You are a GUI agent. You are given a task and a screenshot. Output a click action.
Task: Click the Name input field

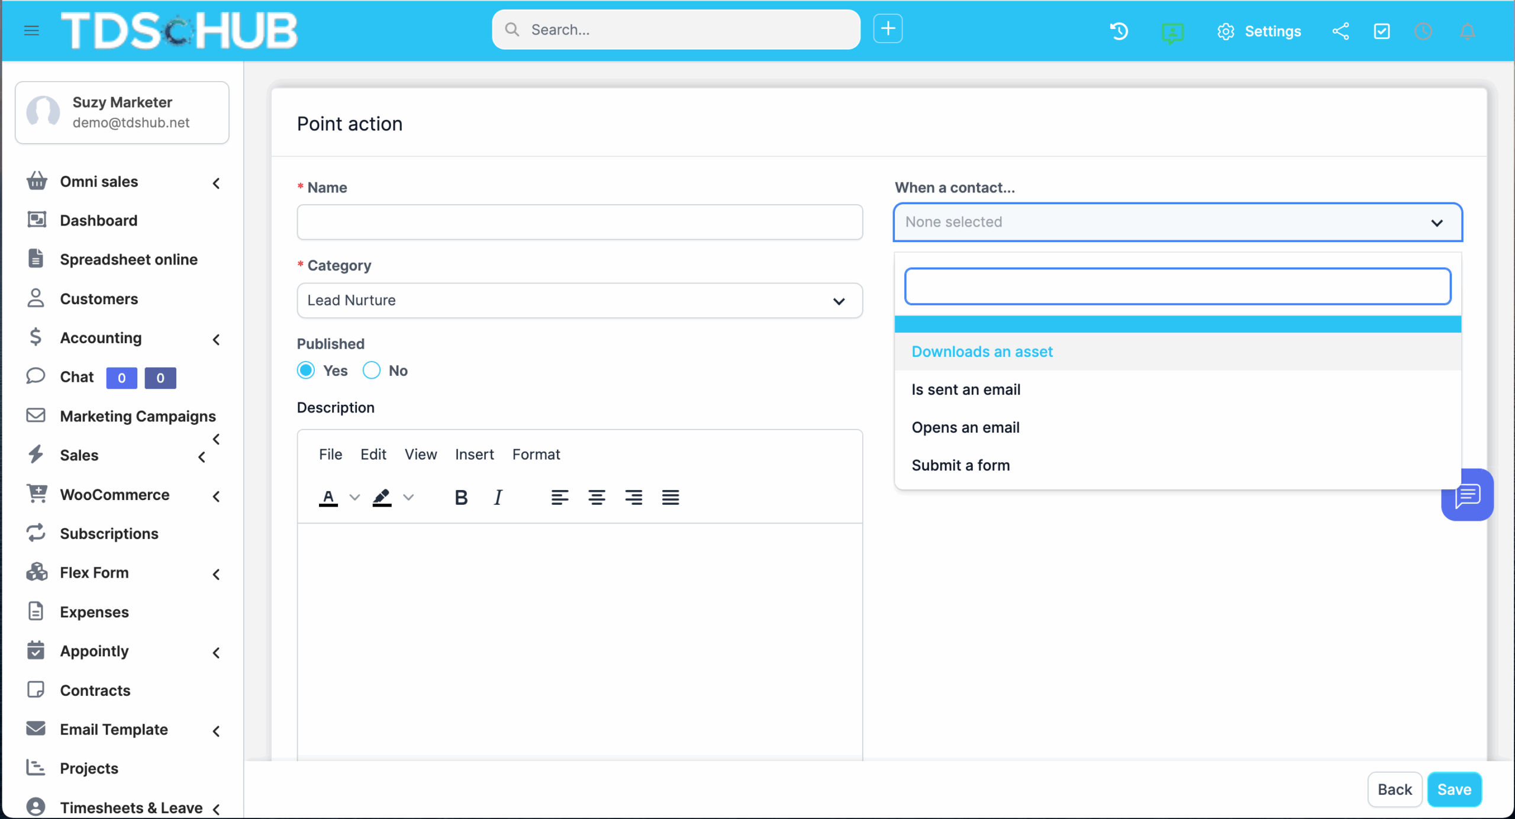click(x=579, y=223)
